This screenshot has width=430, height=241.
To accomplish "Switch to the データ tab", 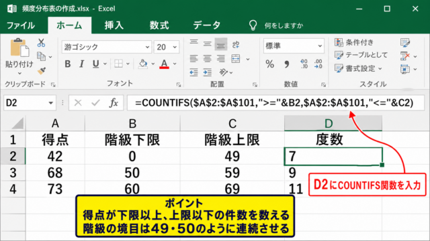I will tap(206, 25).
